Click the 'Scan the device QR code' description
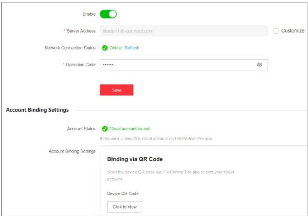 click(170, 175)
